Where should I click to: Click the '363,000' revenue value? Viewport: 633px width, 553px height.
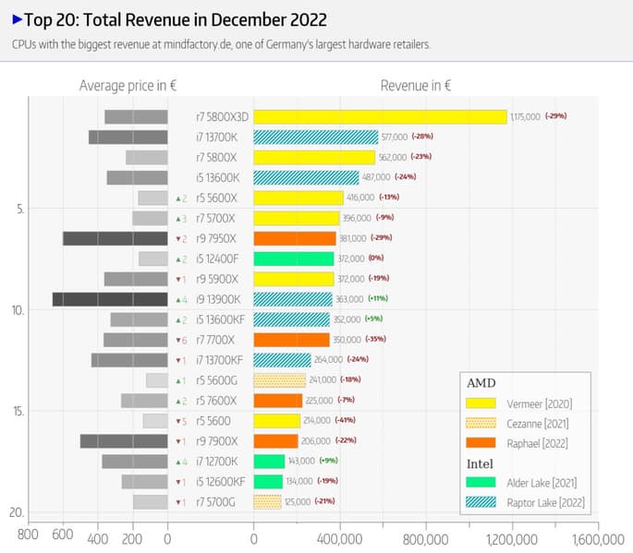tap(349, 299)
